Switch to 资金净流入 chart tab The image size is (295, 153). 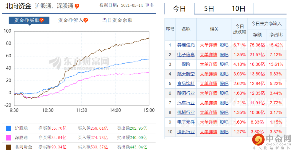tap(70, 20)
